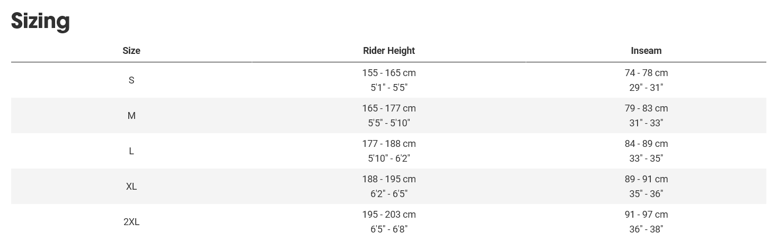
Task: Click the Sizing heading
Action: coord(40,21)
